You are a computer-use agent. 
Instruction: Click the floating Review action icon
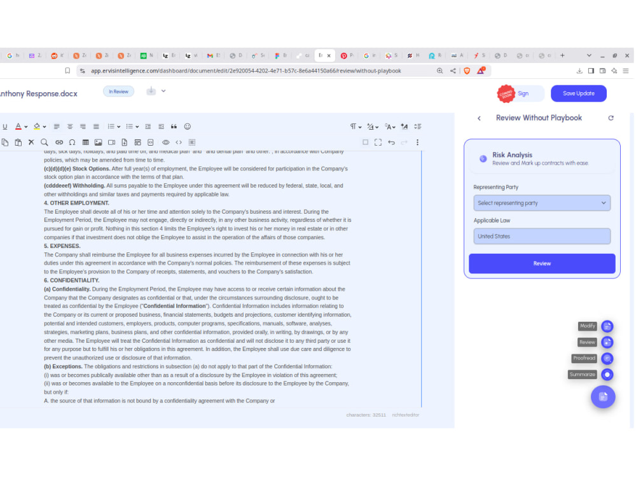pos(607,342)
